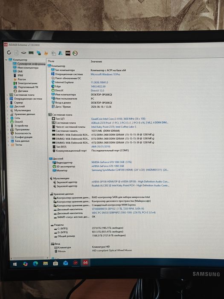
Task: Launch Microsoft Edge from the taskbar
Action: (x=35, y=264)
